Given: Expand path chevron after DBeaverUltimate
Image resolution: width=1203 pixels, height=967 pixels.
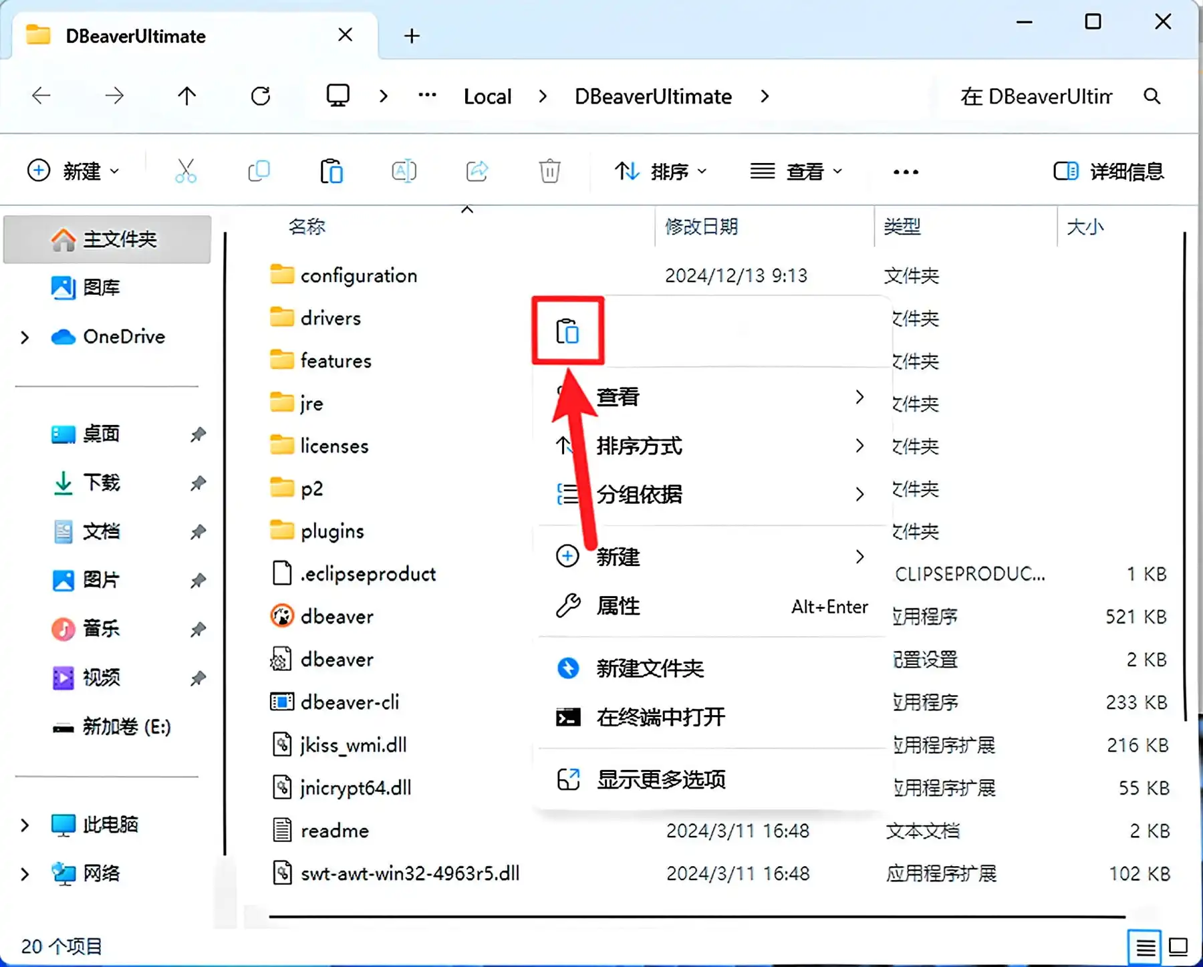Looking at the screenshot, I should click(765, 96).
